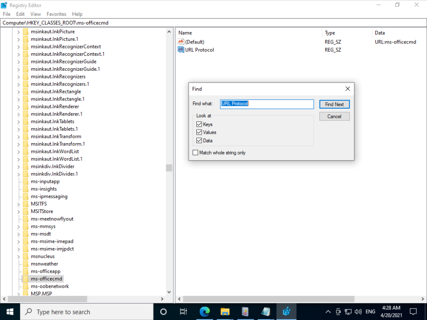The image size is (427, 320).
Task: Open the File menu
Action: [x=6, y=14]
